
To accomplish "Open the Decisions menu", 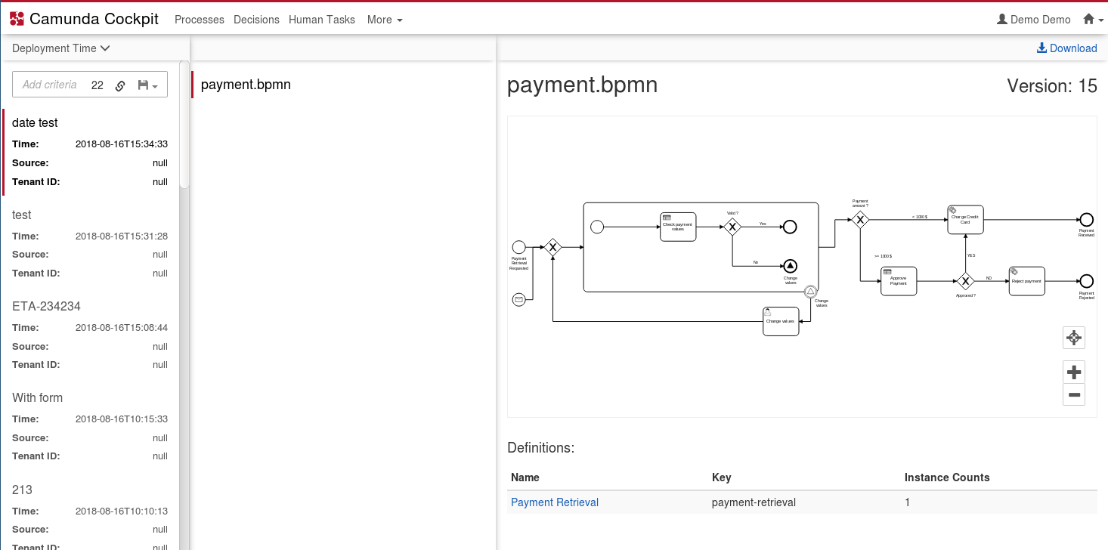I will point(256,20).
